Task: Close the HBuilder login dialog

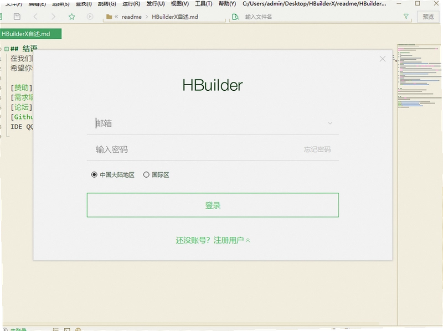Action: pos(383,59)
